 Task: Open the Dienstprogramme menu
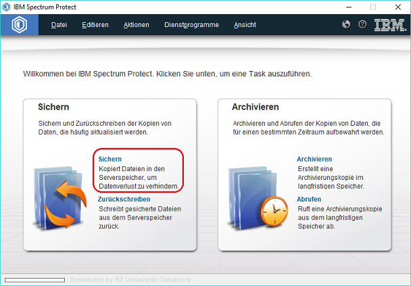(191, 25)
